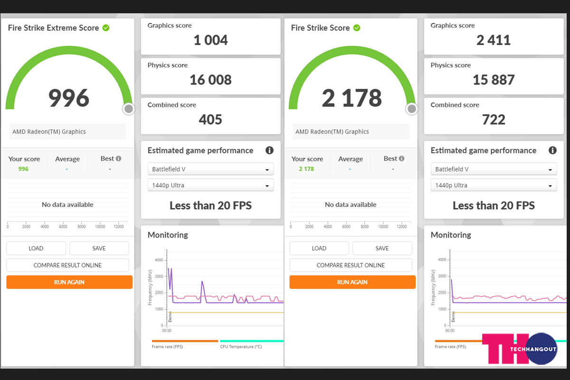The width and height of the screenshot is (570, 380).
Task: Click COMPARE RESULT ONLINE under score 996
Action: tap(67, 265)
